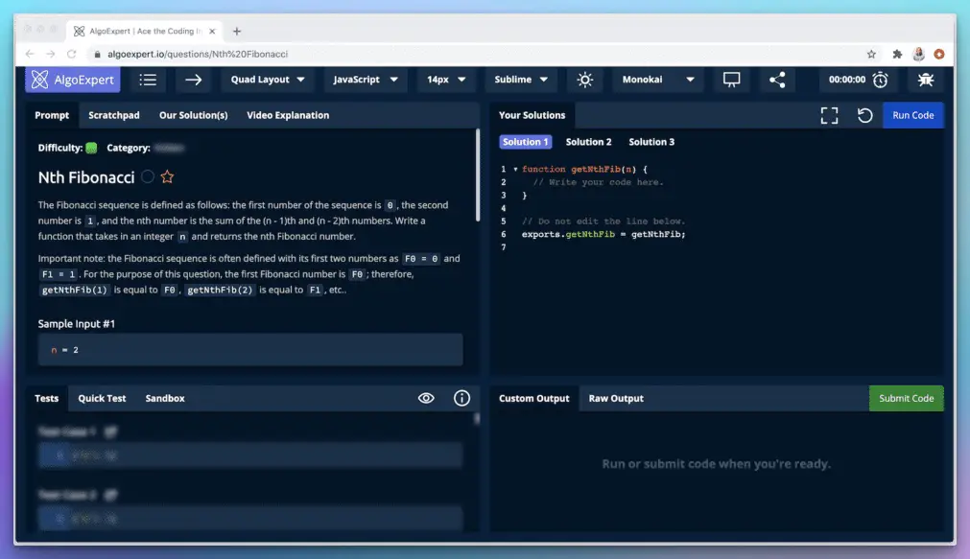Click the Run Code button
Screen dimensions: 970x559
click(x=912, y=115)
